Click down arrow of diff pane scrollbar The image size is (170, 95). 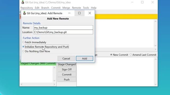coord(155,46)
